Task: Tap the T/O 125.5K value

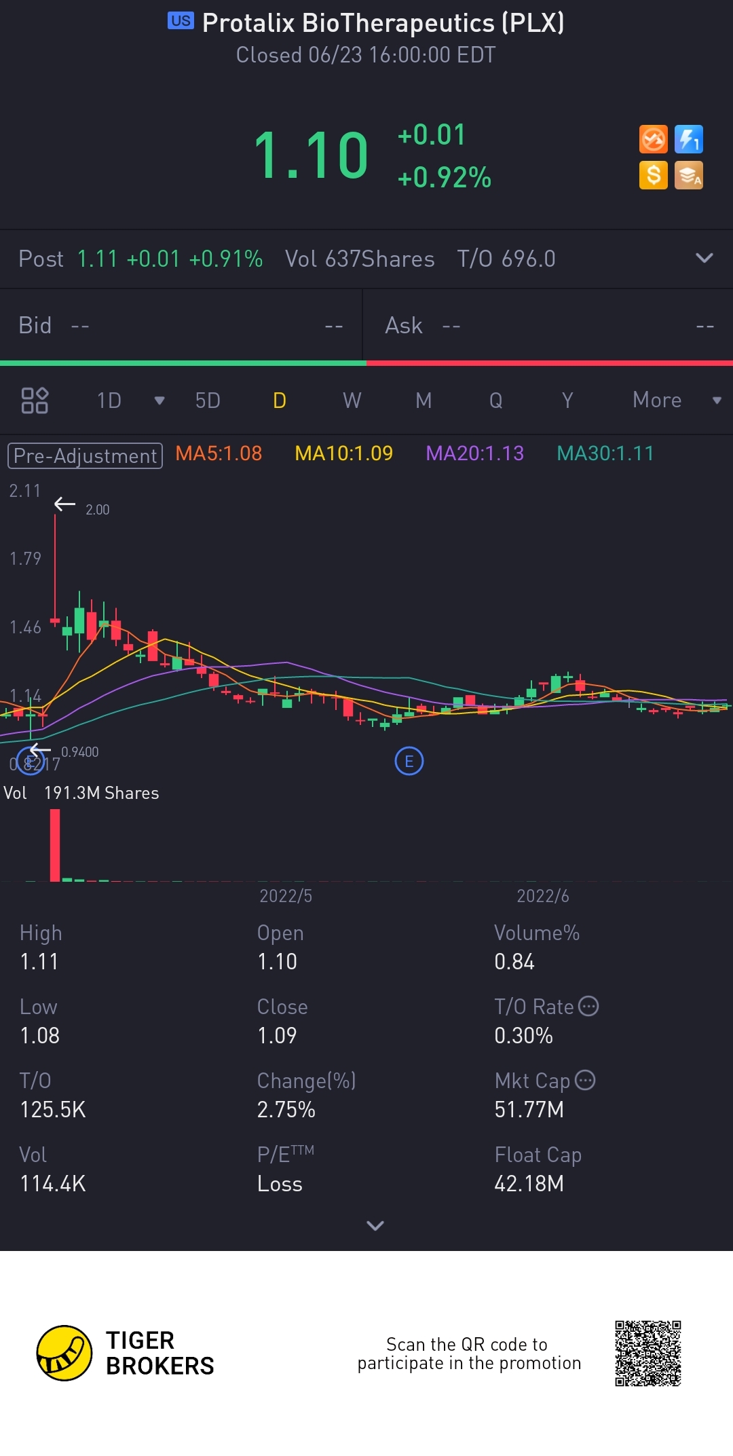Action: (x=53, y=1110)
